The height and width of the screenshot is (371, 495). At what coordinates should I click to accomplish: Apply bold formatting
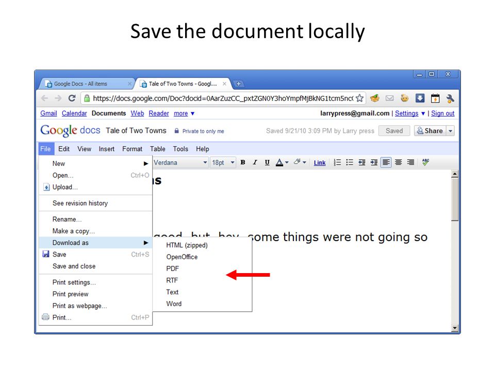243,162
